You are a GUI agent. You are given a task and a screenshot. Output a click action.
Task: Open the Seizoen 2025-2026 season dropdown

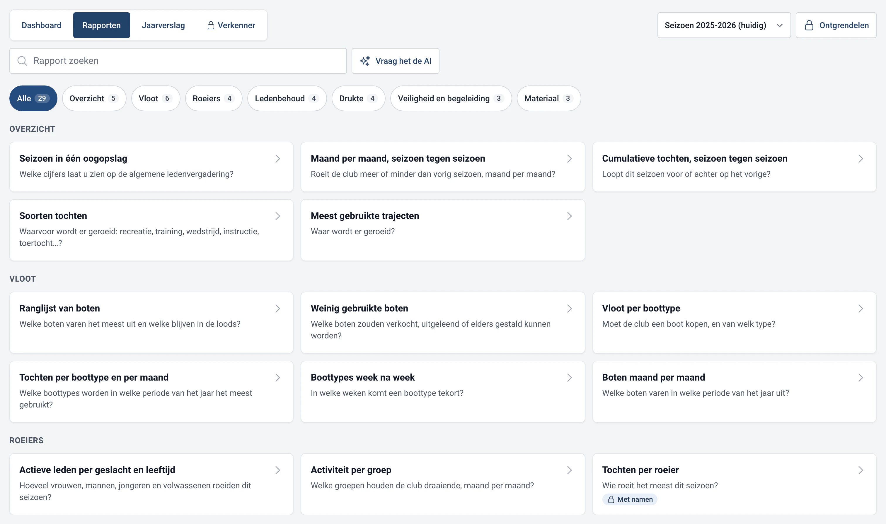(724, 25)
